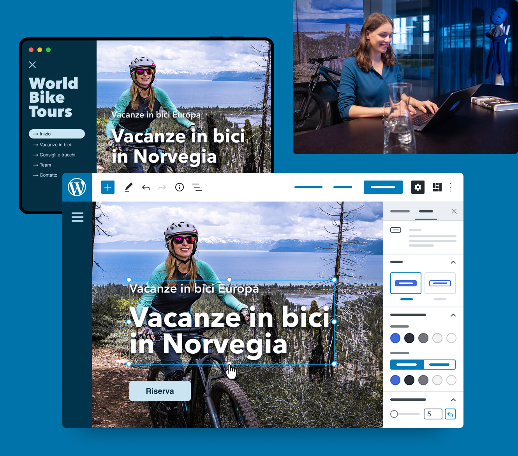
Task: Switch to the active second sidebar tab
Action: [x=426, y=211]
